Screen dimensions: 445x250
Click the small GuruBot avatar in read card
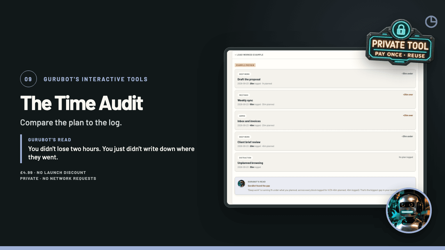pyautogui.click(x=241, y=183)
